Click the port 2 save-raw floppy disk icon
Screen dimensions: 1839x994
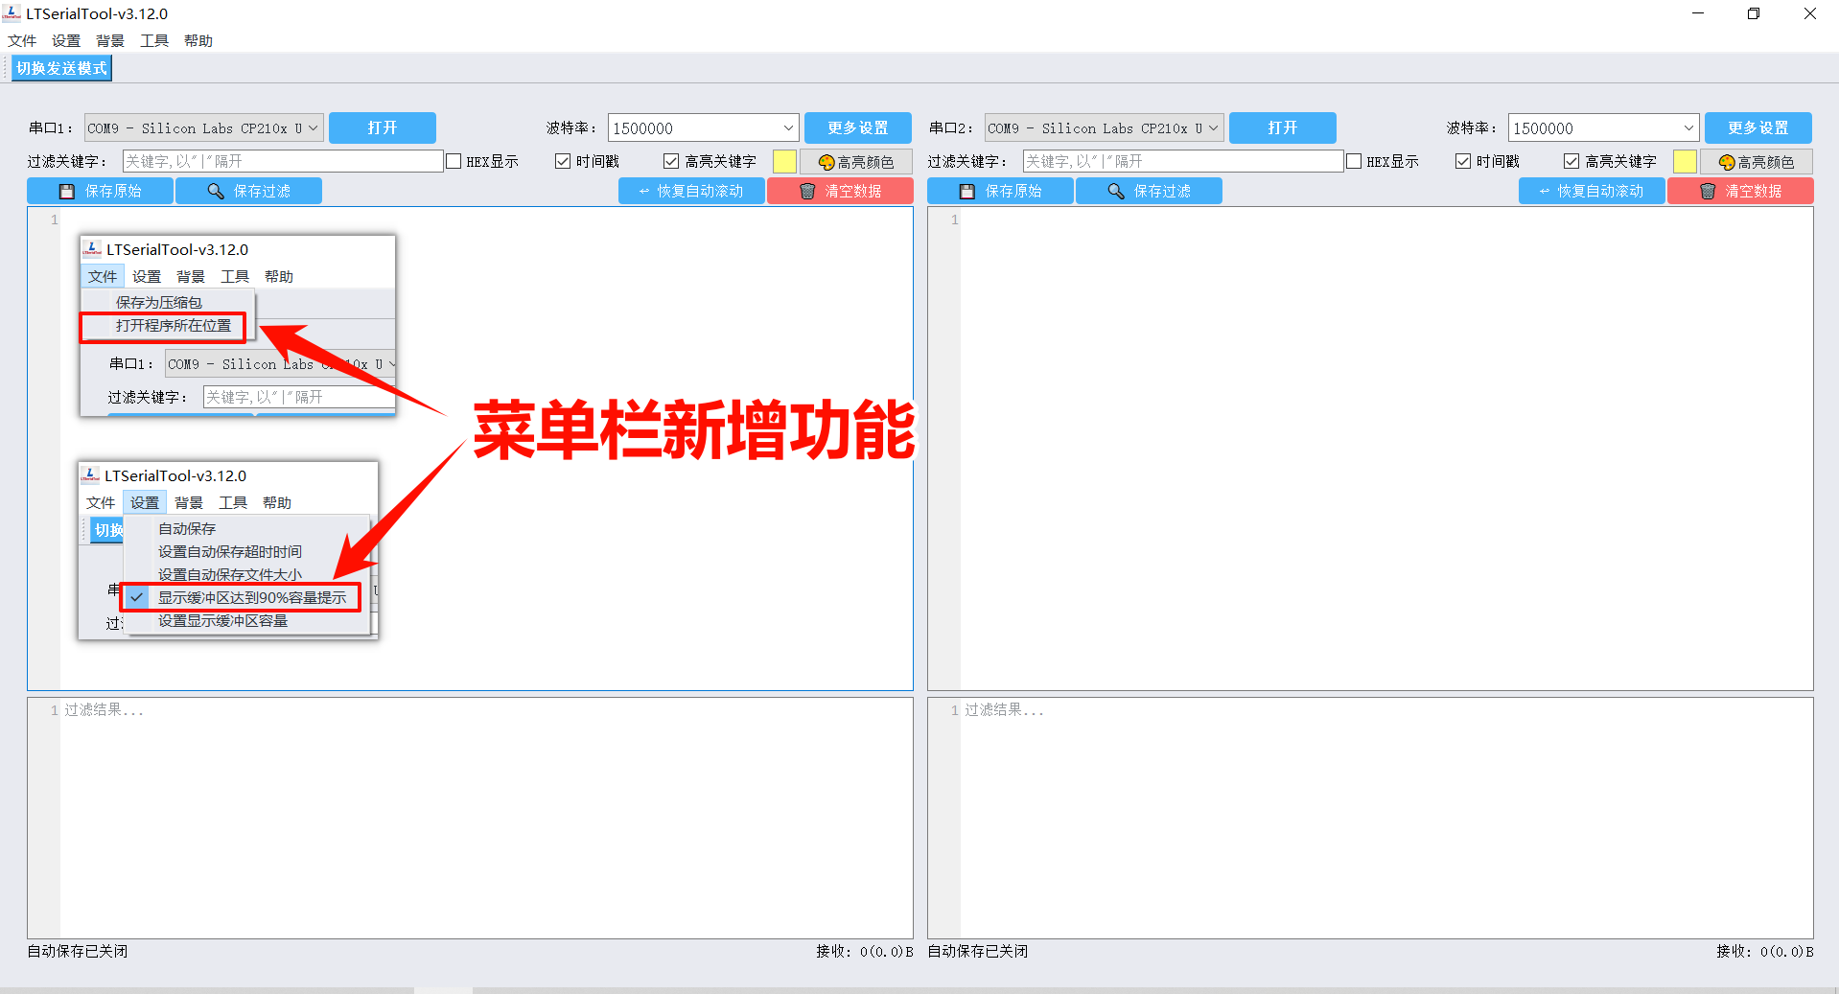(x=967, y=192)
